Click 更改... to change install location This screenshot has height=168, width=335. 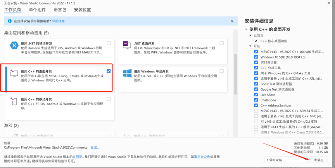tap(95, 147)
